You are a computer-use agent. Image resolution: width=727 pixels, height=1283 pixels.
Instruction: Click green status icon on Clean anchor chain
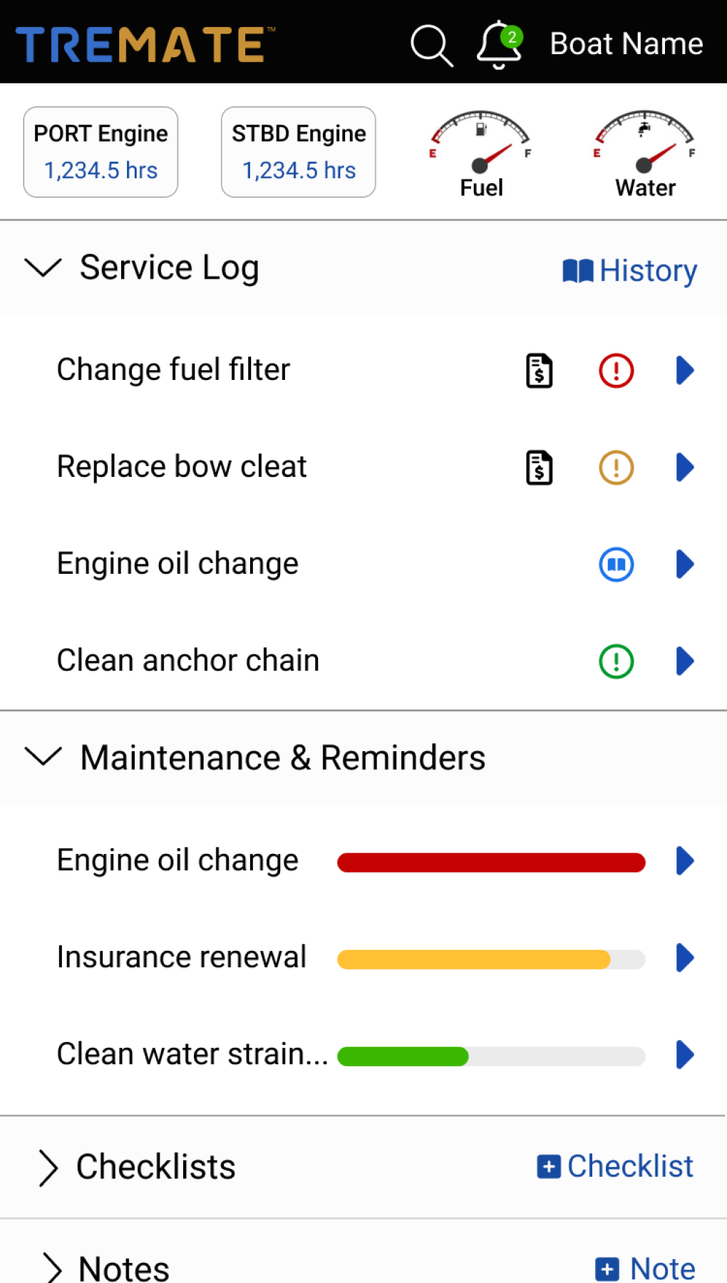tap(617, 661)
